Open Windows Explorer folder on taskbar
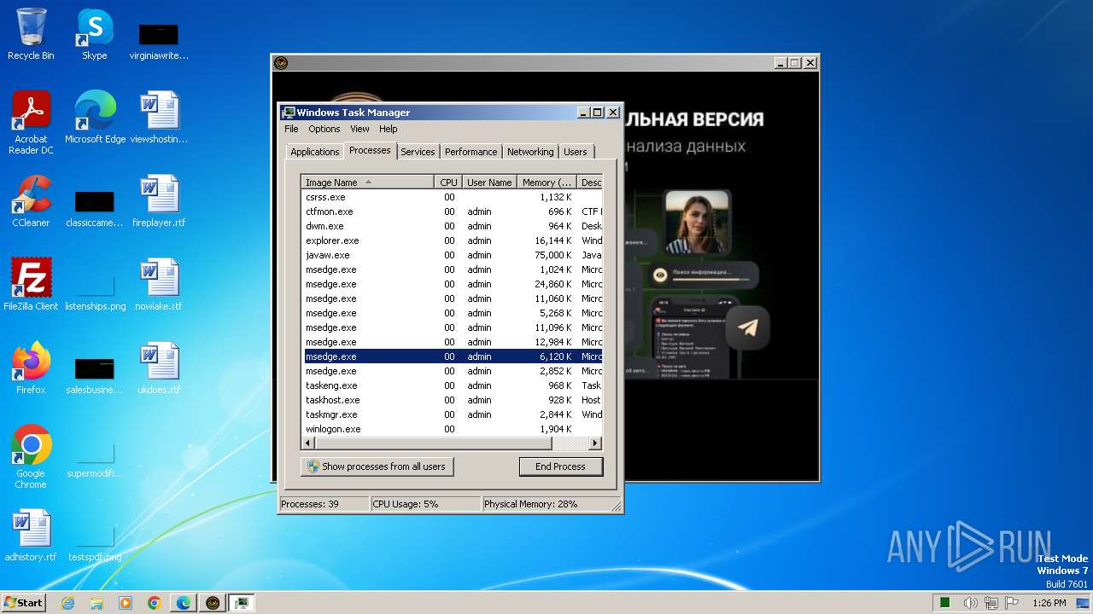1093x614 pixels. point(96,603)
